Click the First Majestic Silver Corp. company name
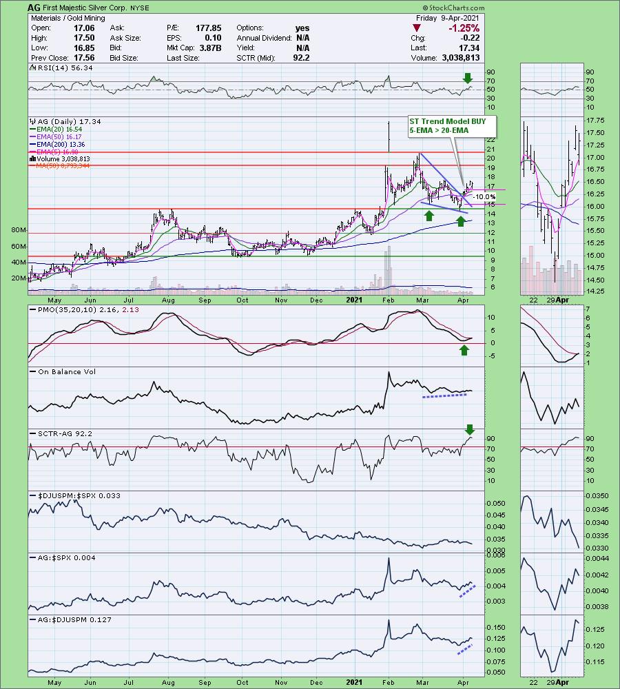This screenshot has height=689, width=620. point(84,8)
